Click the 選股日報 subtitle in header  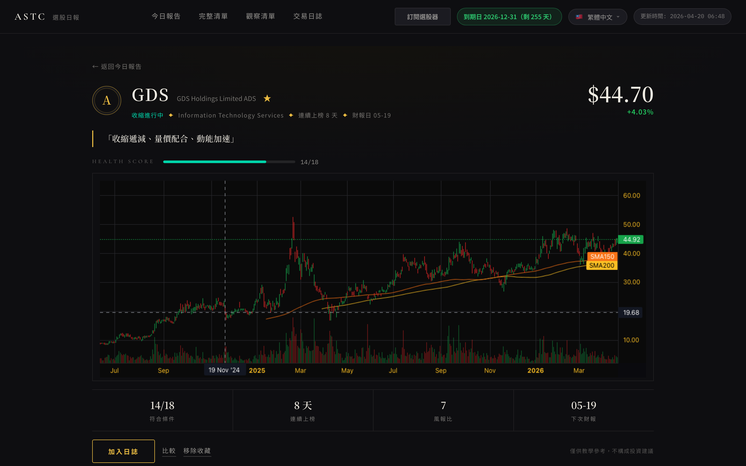tap(66, 17)
